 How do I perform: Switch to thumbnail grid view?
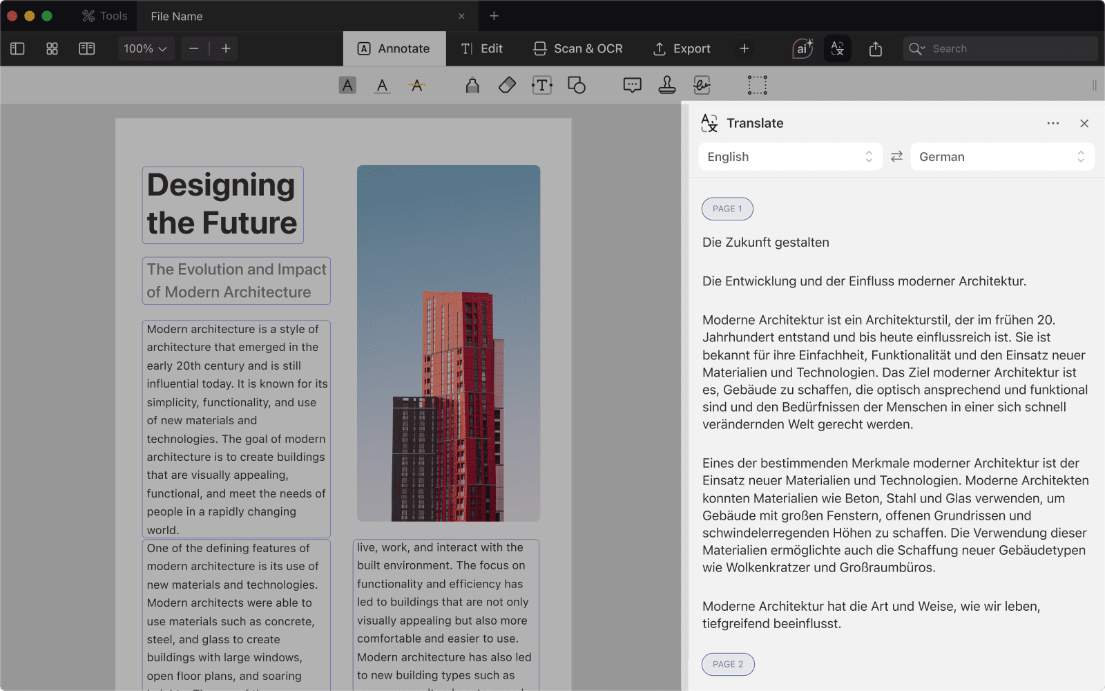tap(52, 49)
